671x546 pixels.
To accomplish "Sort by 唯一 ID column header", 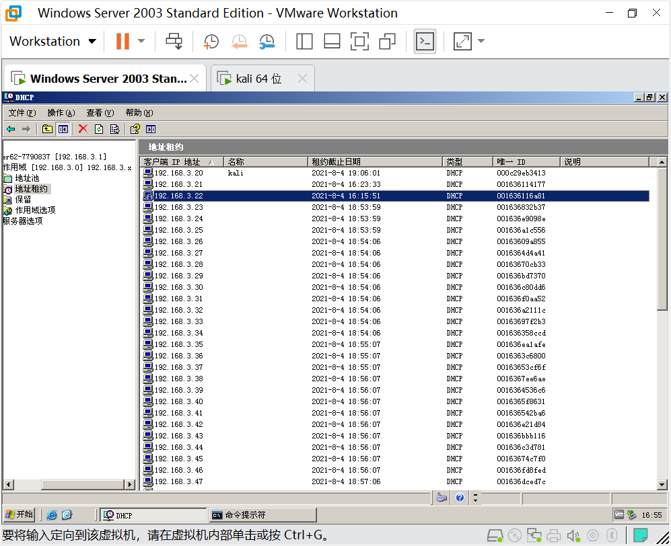I will [x=527, y=162].
